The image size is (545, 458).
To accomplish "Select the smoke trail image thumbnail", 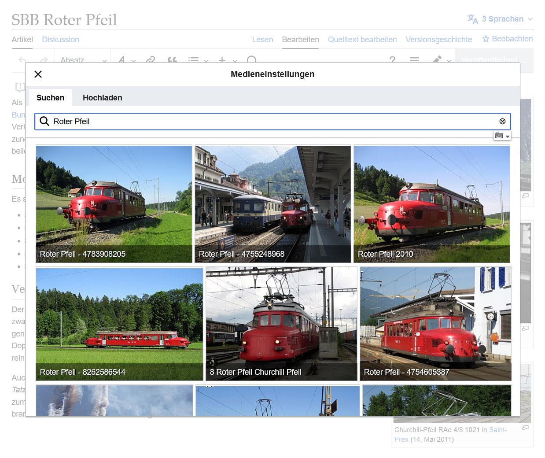I will click(x=114, y=400).
